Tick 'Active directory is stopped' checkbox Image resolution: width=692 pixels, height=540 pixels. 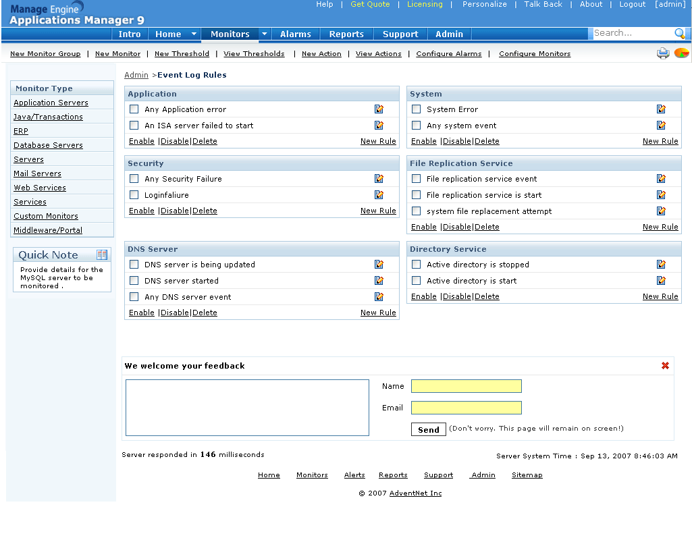point(417,265)
